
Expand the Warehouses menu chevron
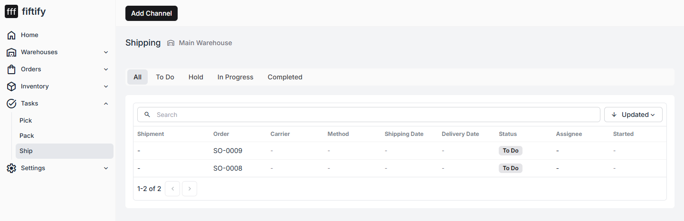pyautogui.click(x=106, y=52)
